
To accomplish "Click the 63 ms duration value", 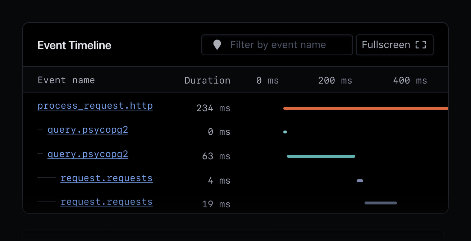I will (216, 156).
